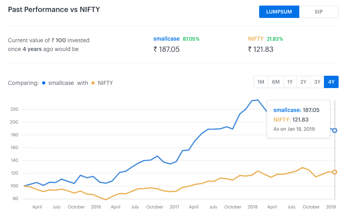The height and width of the screenshot is (218, 345).
Task: Click the NIFTY 21.83% return label
Action: (x=275, y=39)
